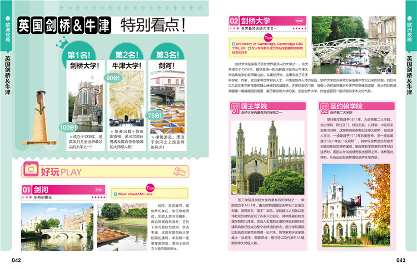Click the left page 欧洲攻略 side tab
Image resolution: width=417 pixels, height=269 pixels.
click(x=8, y=31)
